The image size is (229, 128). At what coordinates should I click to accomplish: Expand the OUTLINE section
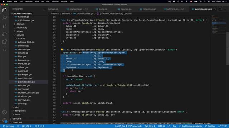(29, 119)
